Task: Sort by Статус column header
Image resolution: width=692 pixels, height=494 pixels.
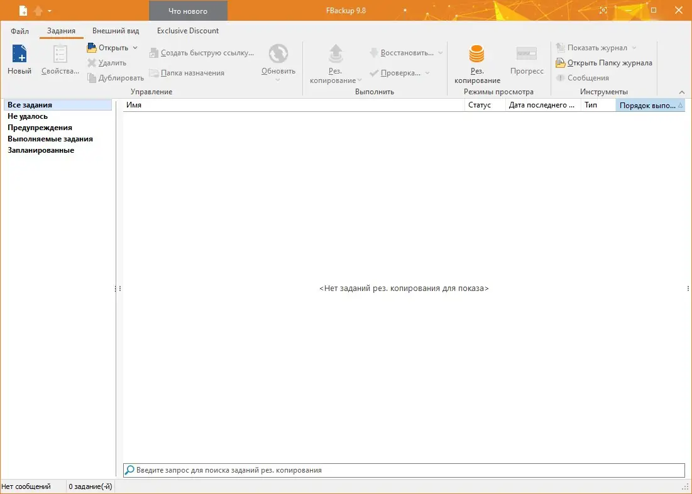Action: tap(485, 105)
